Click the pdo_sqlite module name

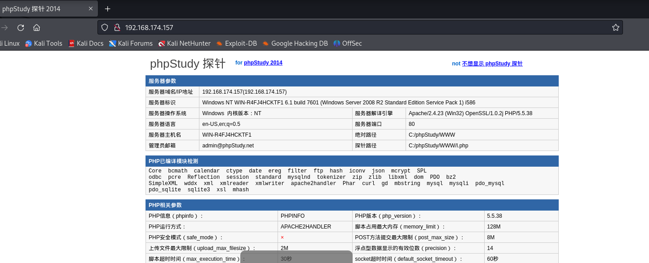[x=165, y=190]
